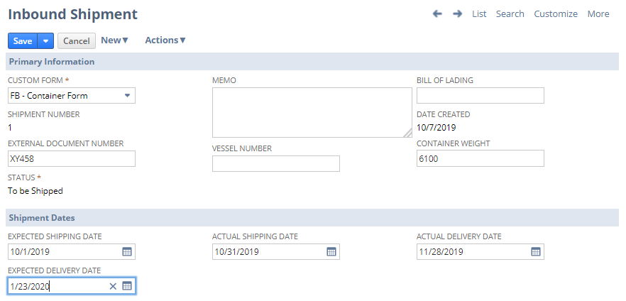Open calendar for Actual Delivery Date

(536, 251)
